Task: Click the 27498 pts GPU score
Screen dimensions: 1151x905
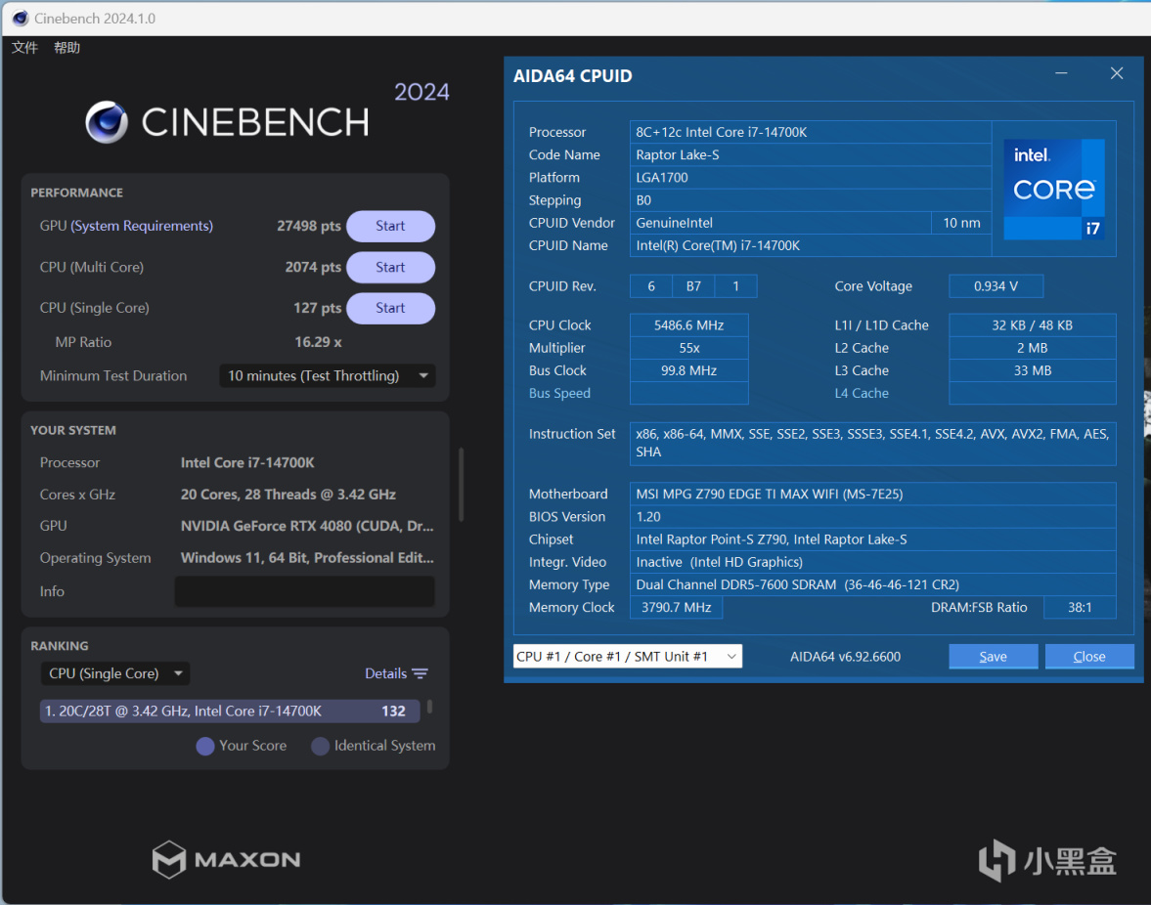Action: (x=309, y=226)
